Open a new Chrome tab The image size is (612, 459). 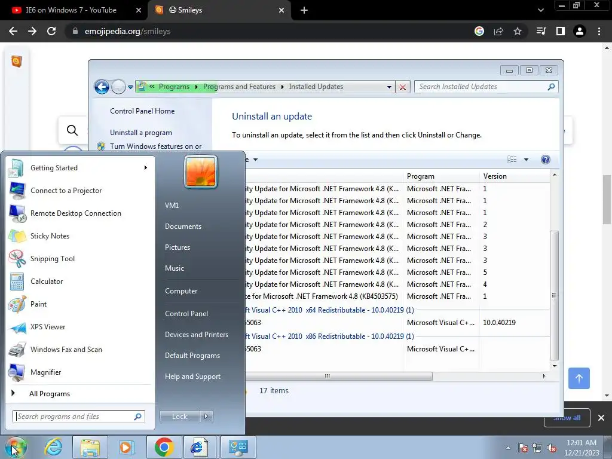[x=304, y=10]
